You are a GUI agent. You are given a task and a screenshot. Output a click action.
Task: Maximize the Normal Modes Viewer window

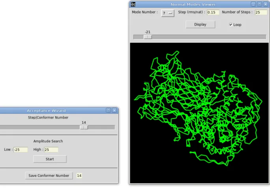click(259, 4)
